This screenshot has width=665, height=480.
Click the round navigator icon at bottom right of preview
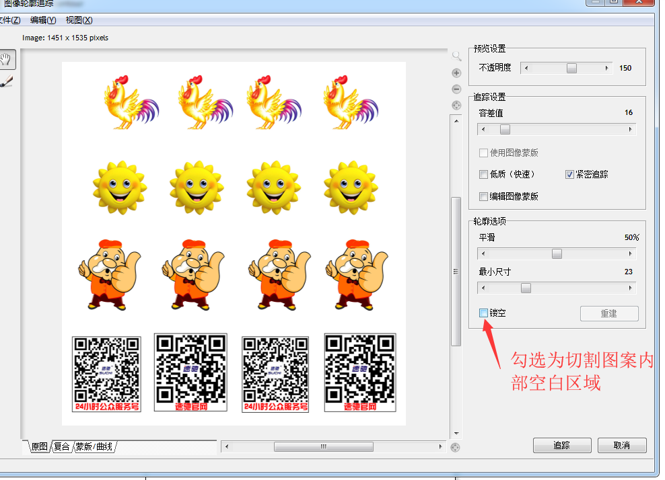click(x=455, y=447)
